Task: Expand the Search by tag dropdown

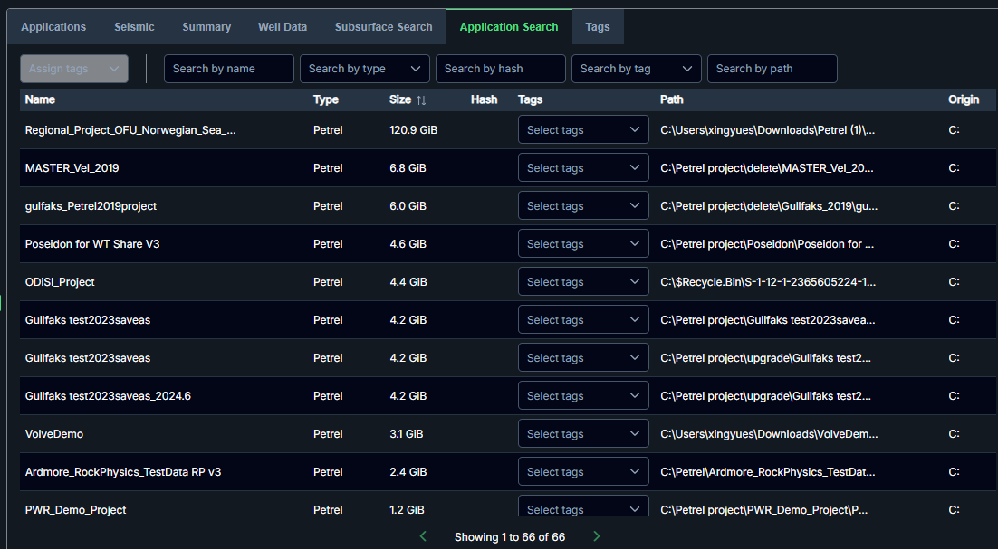Action: pyautogui.click(x=637, y=69)
